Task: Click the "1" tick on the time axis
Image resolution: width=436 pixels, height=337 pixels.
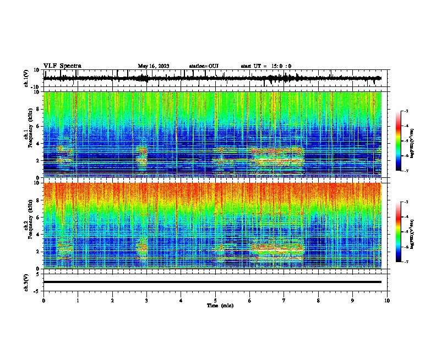Action: (78, 300)
